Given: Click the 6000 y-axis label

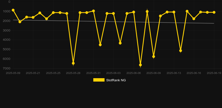Looking at the screenshot, I should 7,59.
